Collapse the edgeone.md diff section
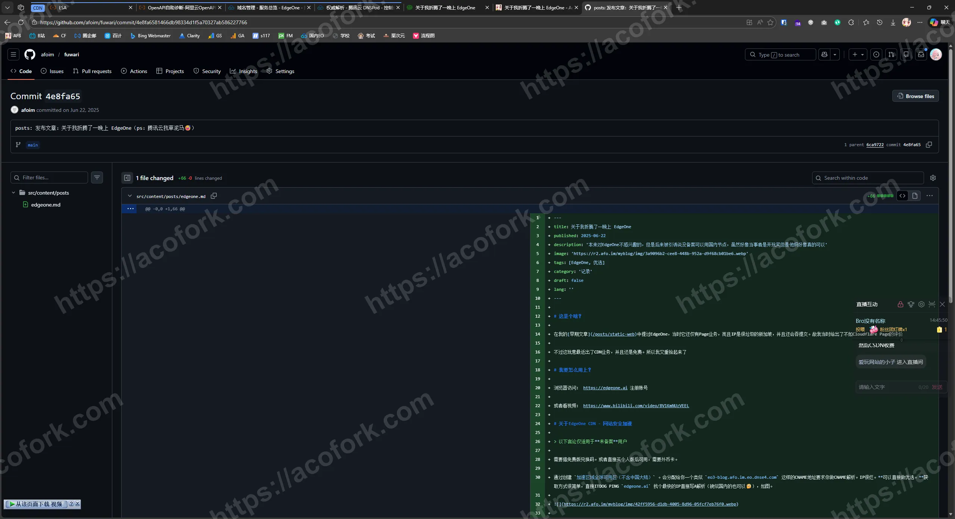 (x=130, y=196)
